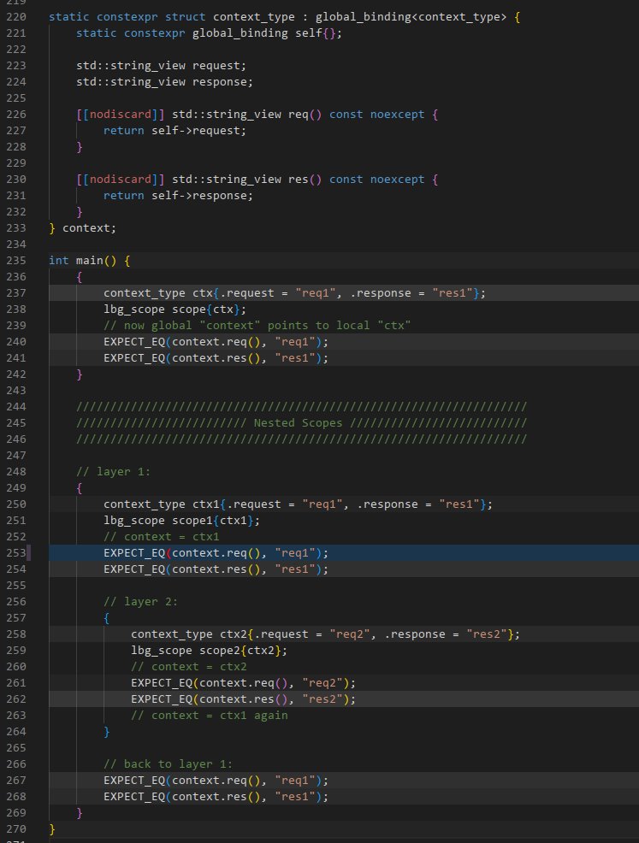This screenshot has height=843, width=639.
Task: Click line number 235 in the gutter
Action: pos(16,260)
